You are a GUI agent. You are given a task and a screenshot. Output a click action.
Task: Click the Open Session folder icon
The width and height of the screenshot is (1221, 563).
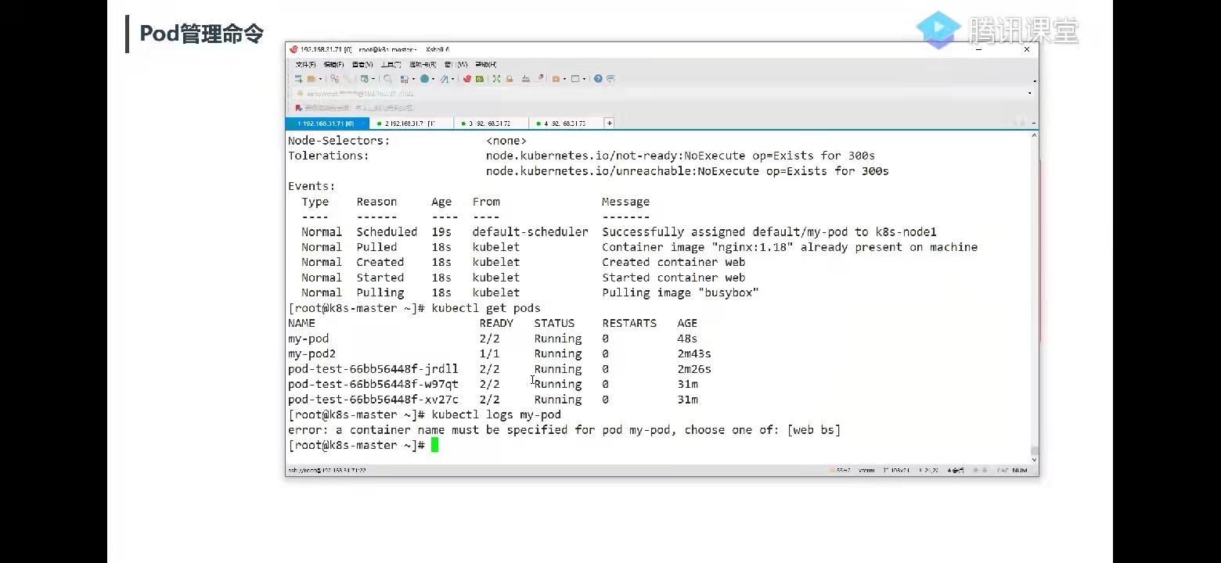click(311, 79)
